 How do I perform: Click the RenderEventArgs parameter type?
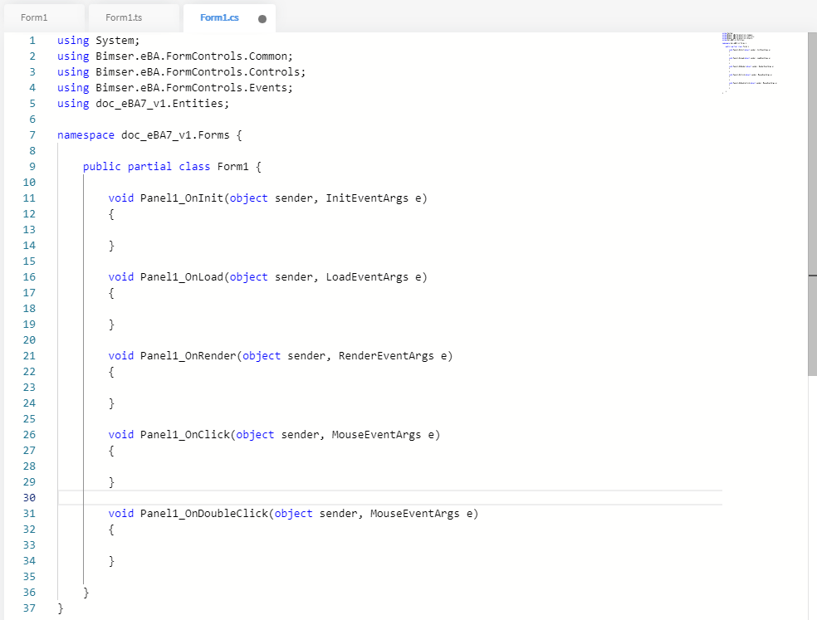click(386, 355)
